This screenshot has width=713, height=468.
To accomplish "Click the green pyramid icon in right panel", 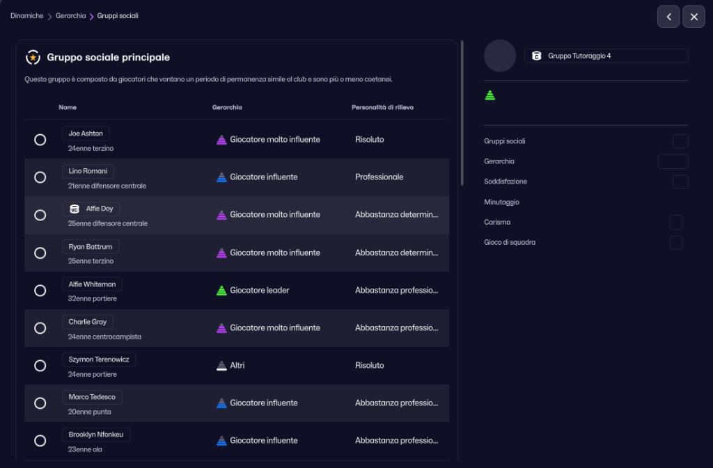I will (490, 95).
